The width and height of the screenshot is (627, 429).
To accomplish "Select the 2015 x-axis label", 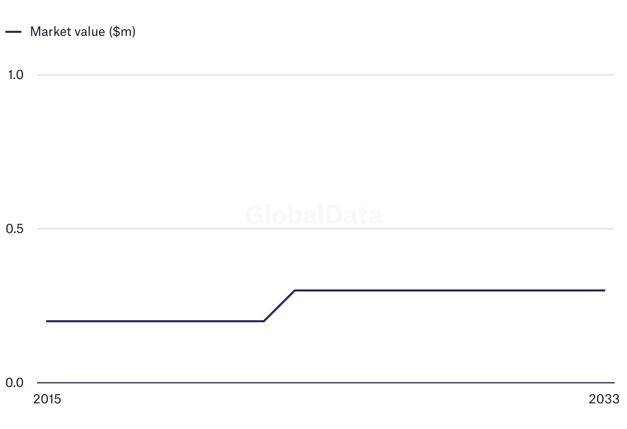I will click(47, 399).
